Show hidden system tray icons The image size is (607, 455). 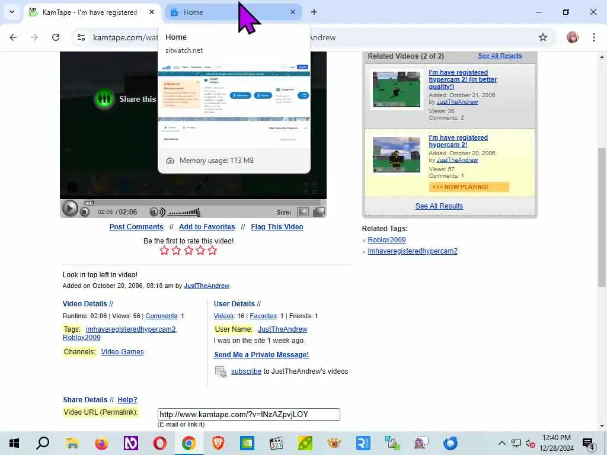click(501, 443)
